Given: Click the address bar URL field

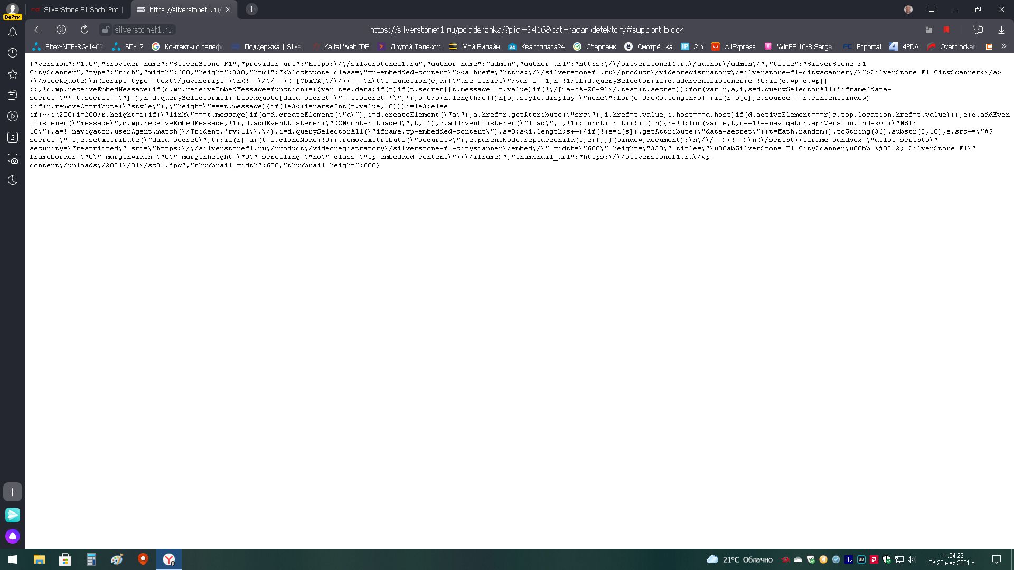Looking at the screenshot, I should pyautogui.click(x=525, y=30).
